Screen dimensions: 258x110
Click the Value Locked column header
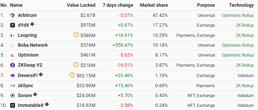(x=81, y=5)
